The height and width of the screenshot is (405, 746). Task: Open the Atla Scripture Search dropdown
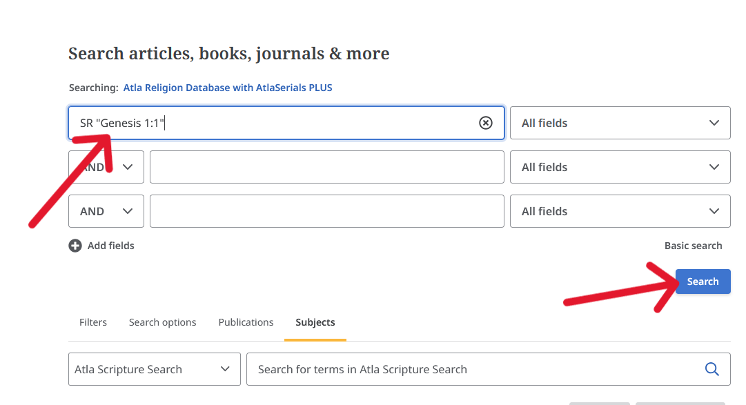154,369
